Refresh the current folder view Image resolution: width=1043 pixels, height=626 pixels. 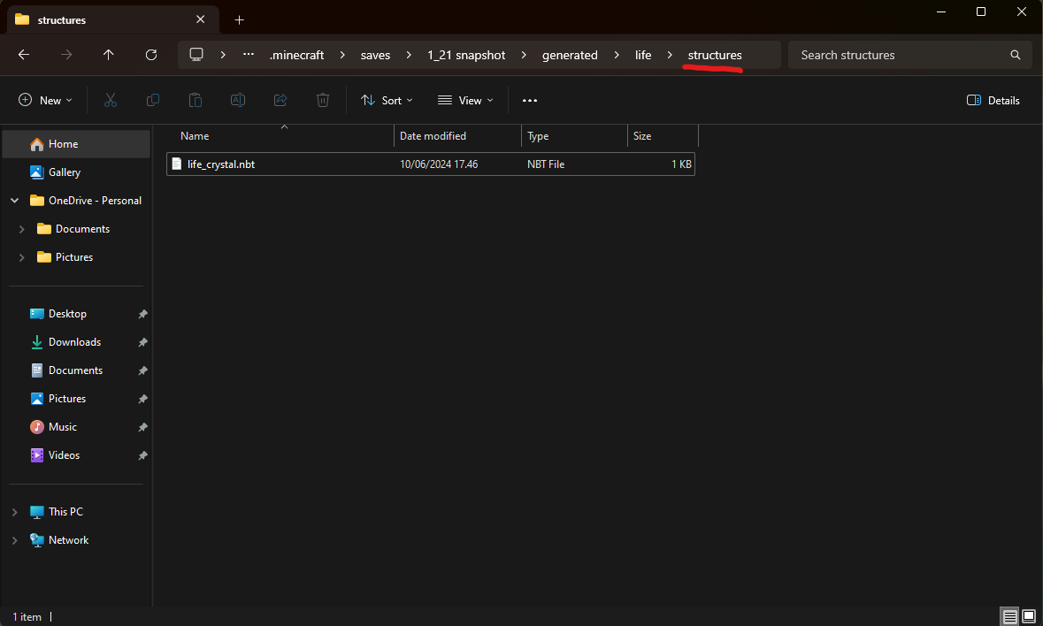151,55
